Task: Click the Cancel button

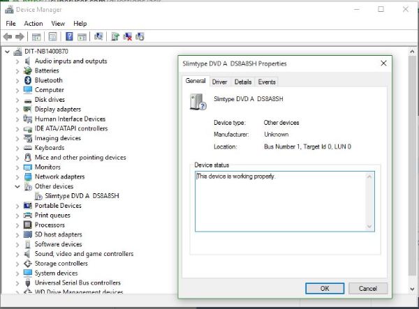Action: coord(368,289)
